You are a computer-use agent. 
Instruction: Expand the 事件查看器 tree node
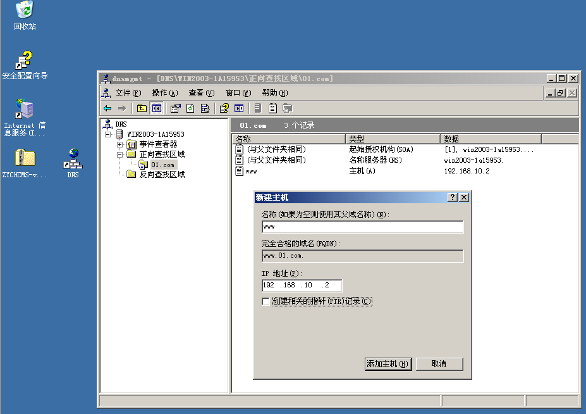point(119,144)
